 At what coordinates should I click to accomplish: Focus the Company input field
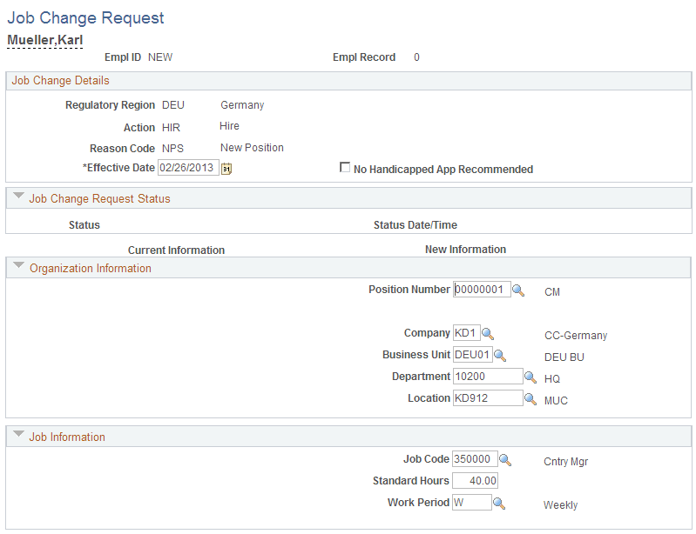465,333
